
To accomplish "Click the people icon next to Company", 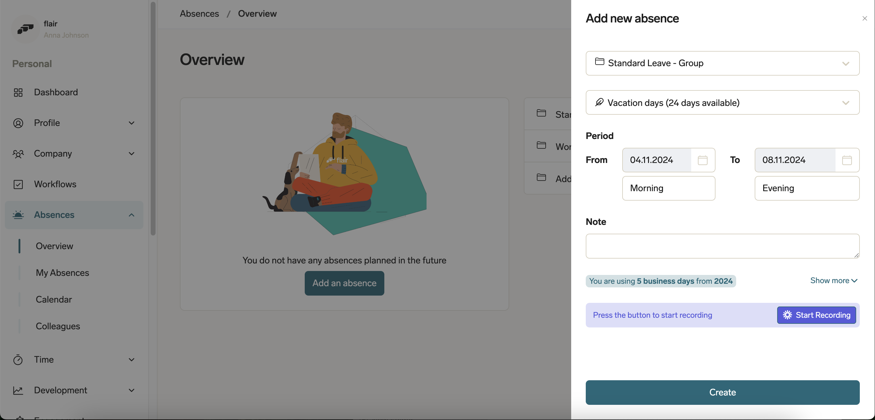I will tap(18, 154).
